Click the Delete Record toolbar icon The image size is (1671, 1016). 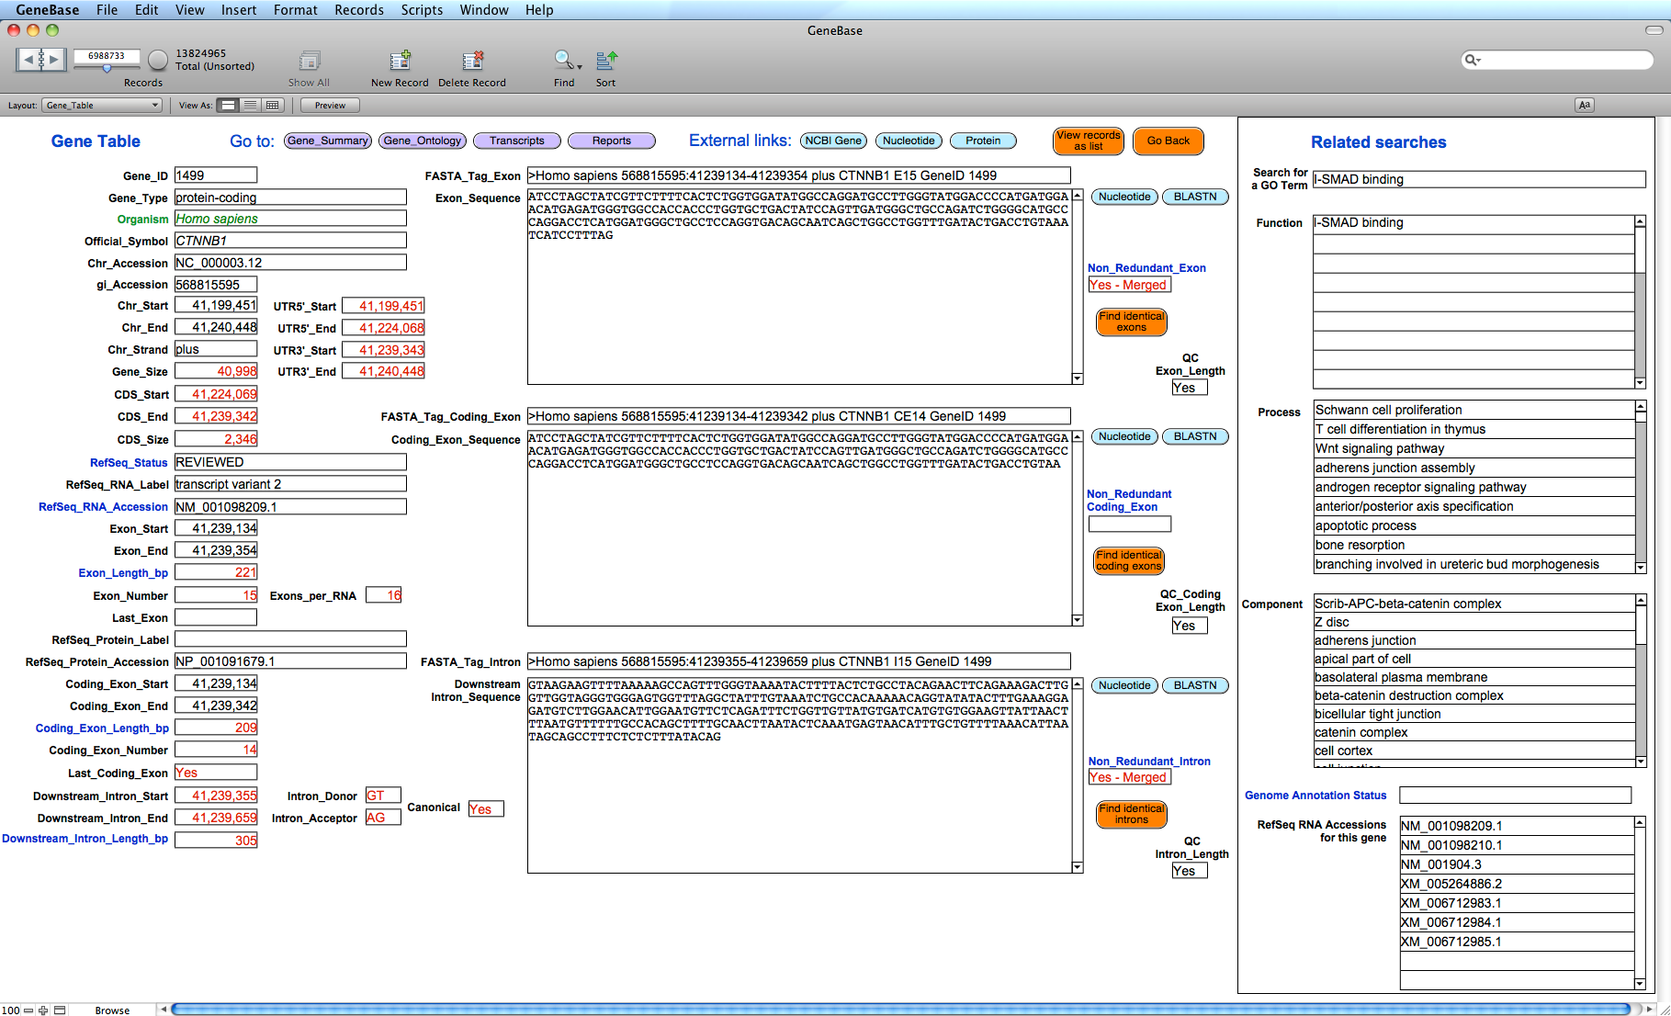(x=472, y=61)
